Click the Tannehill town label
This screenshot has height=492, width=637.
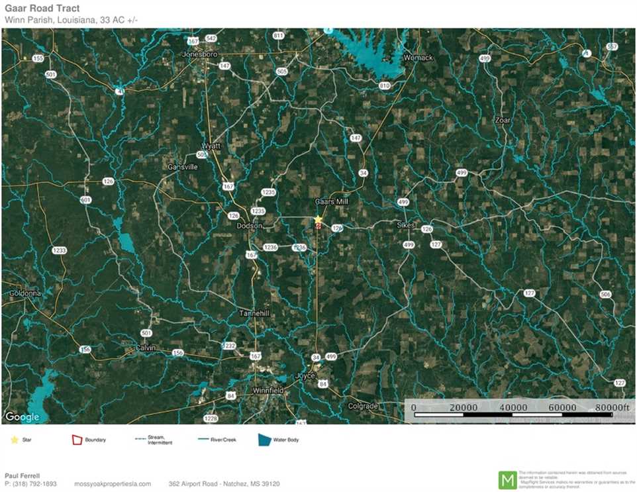254,314
